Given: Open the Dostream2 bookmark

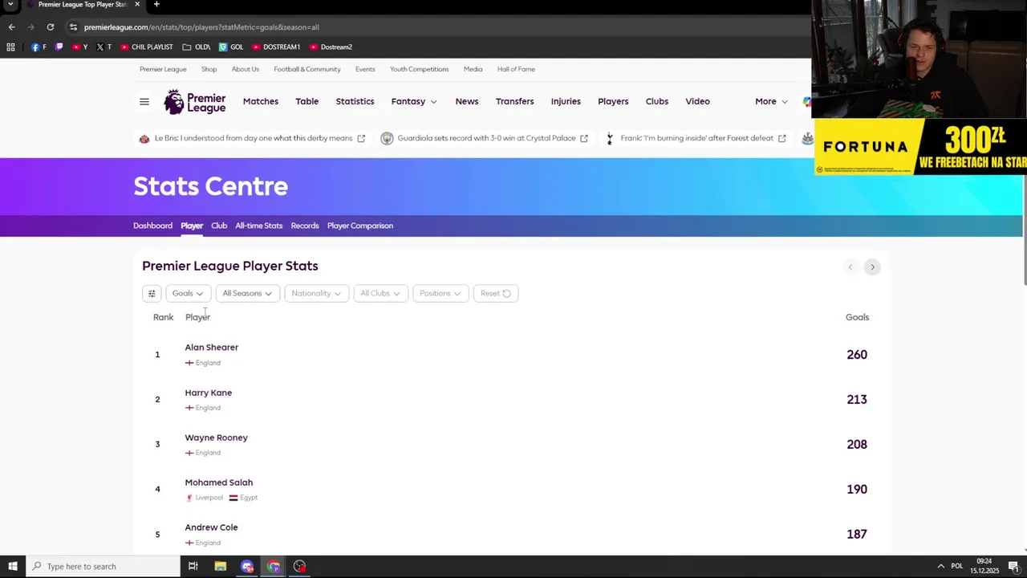Looking at the screenshot, I should click(331, 47).
